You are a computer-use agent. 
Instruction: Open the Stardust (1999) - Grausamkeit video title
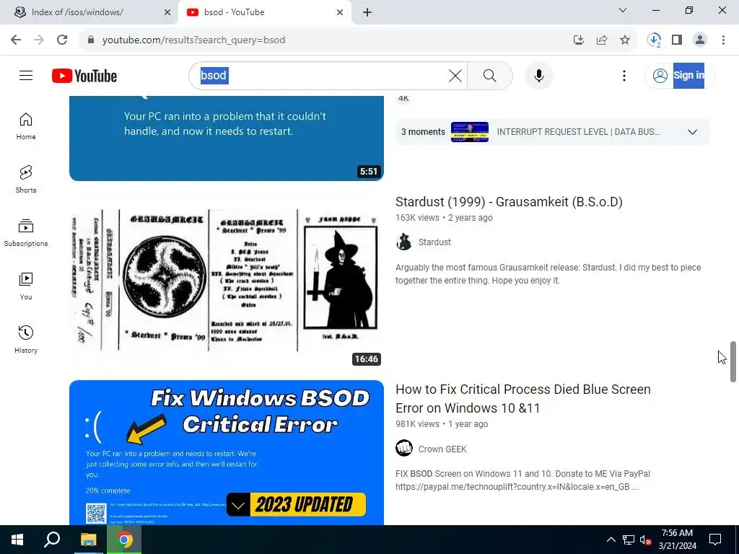click(x=509, y=202)
